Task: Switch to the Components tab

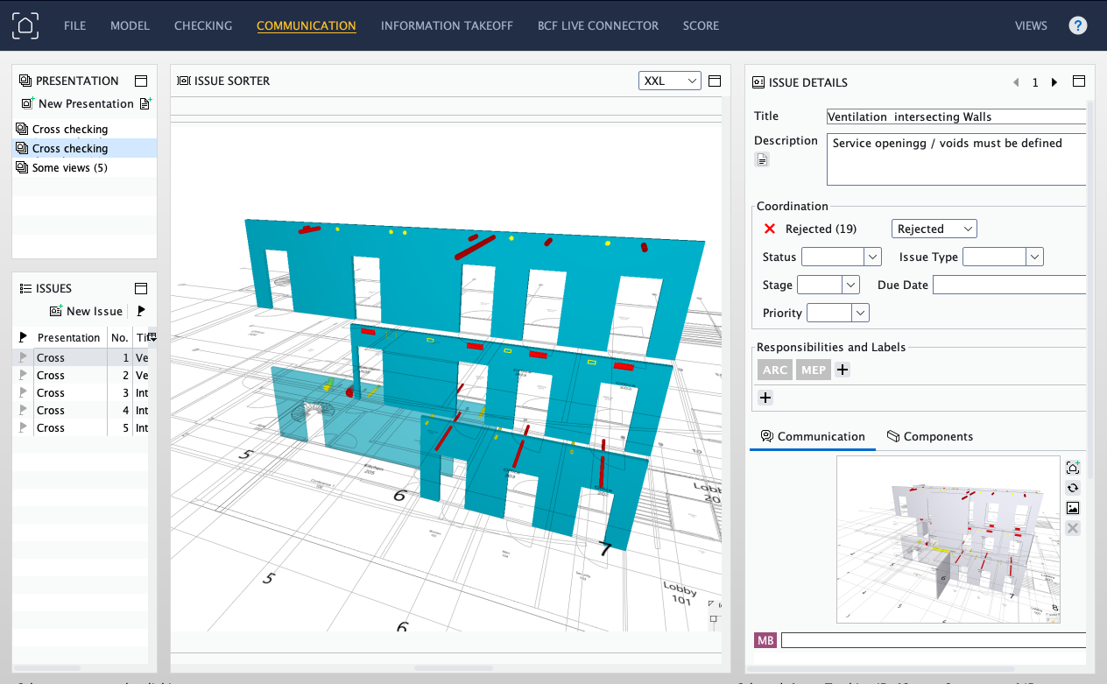Action: tap(930, 436)
